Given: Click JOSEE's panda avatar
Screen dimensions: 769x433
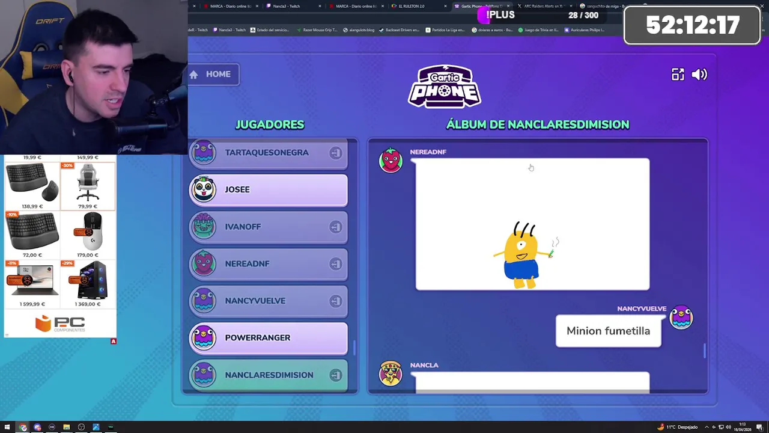Looking at the screenshot, I should (204, 189).
